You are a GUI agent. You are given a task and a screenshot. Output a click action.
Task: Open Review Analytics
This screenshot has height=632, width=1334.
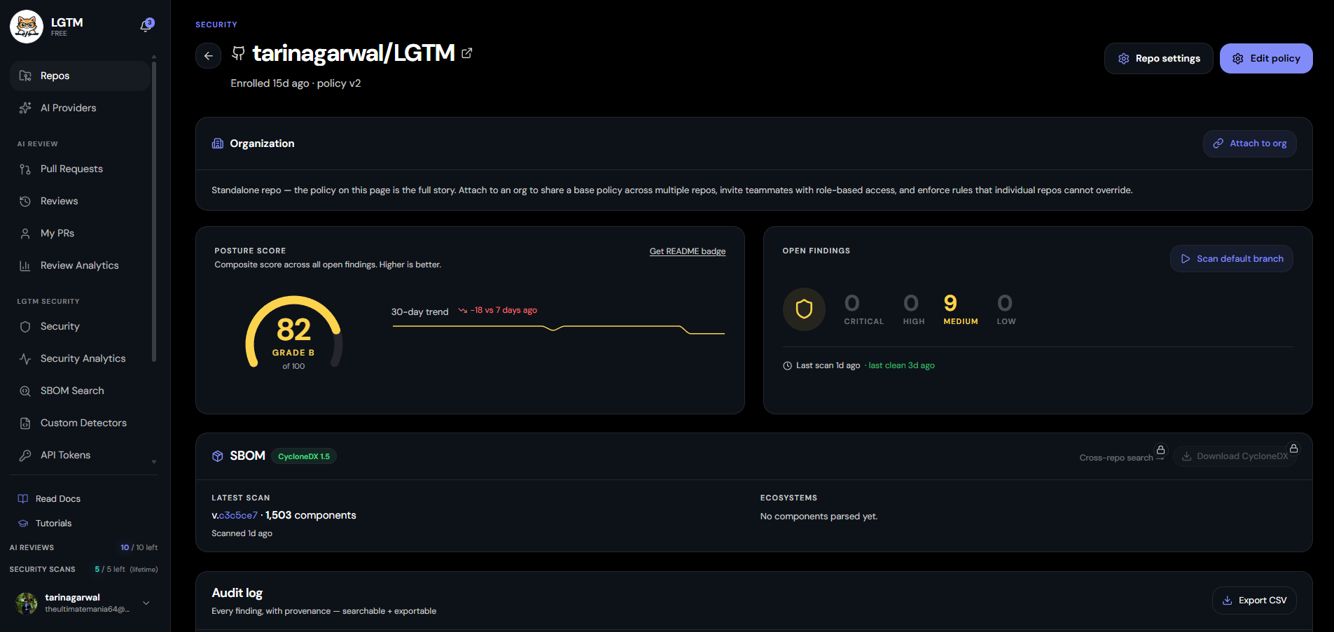(x=81, y=265)
